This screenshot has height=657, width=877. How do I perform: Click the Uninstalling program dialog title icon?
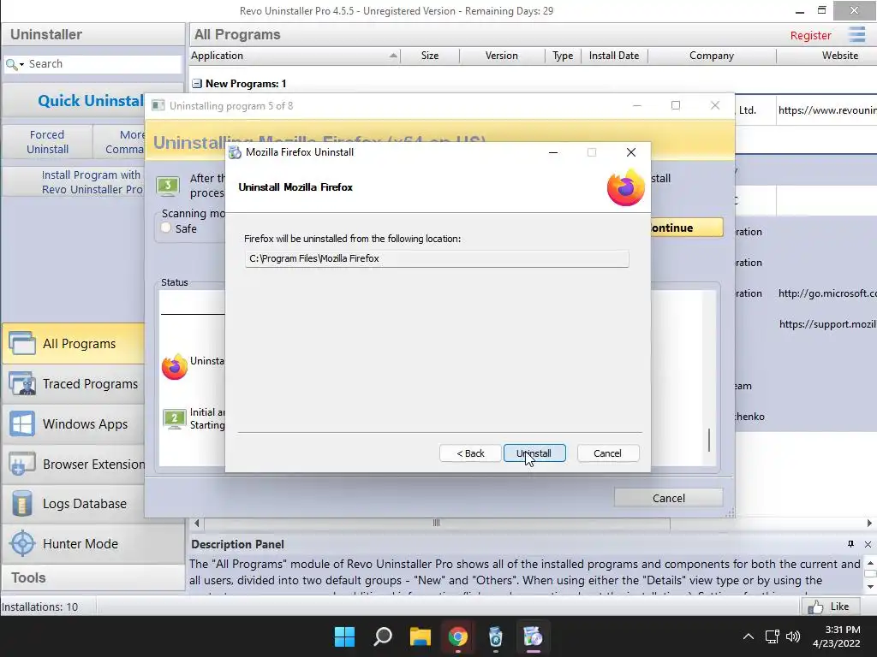pyautogui.click(x=158, y=105)
